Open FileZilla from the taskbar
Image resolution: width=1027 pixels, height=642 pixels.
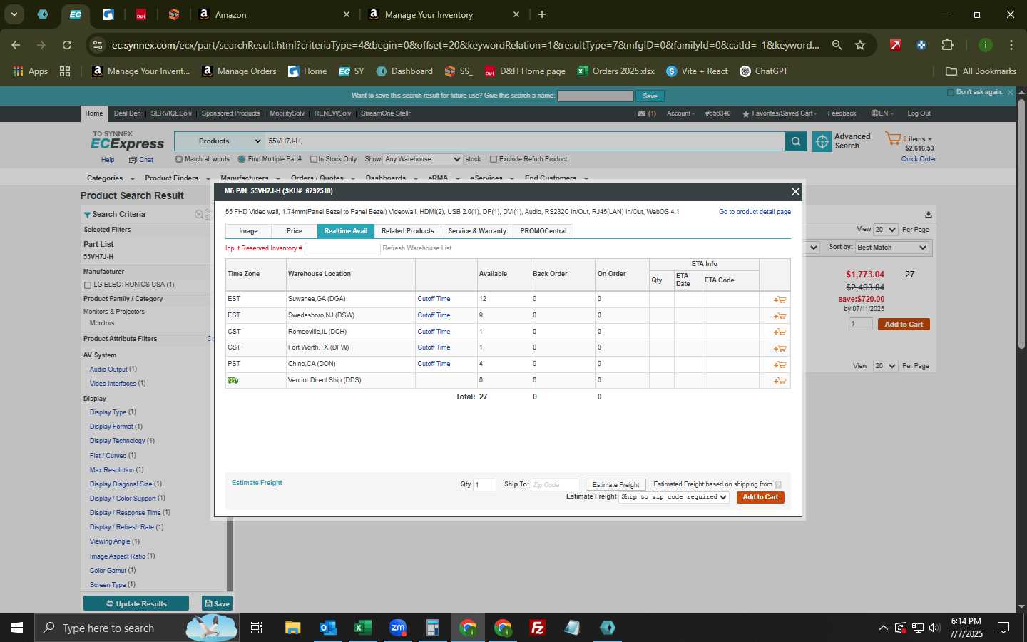pos(538,628)
